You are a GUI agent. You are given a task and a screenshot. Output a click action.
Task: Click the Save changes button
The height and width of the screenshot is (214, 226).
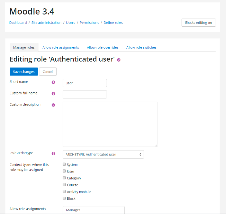pyautogui.click(x=24, y=72)
